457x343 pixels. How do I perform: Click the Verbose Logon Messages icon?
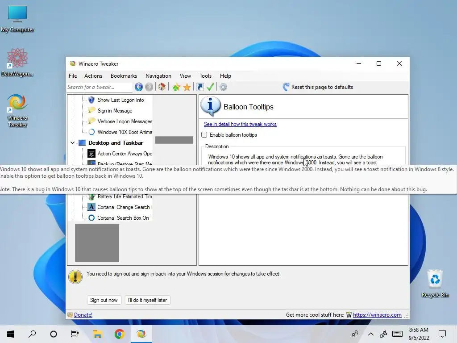pos(91,121)
